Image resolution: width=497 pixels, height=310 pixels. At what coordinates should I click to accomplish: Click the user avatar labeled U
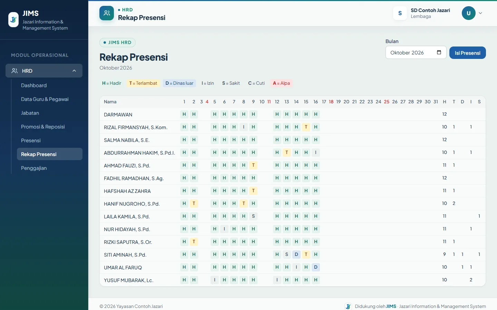coord(468,13)
